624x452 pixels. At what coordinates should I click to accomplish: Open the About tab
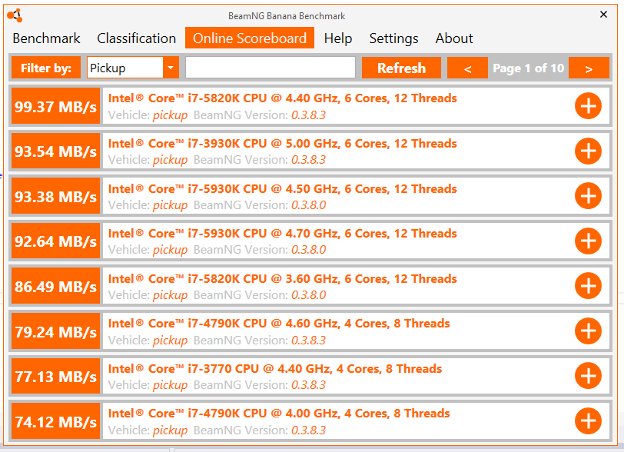(454, 38)
